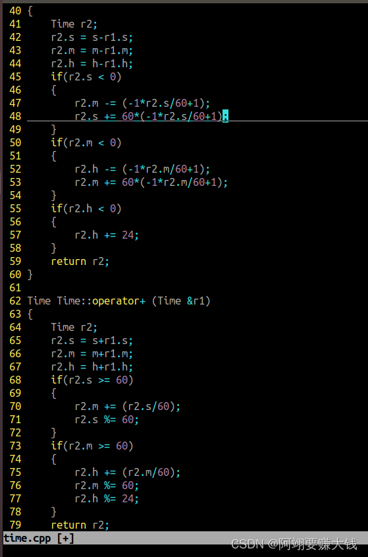Click the closing brace on line 49
Image resolution: width=368 pixels, height=557 pixels.
pos(53,130)
